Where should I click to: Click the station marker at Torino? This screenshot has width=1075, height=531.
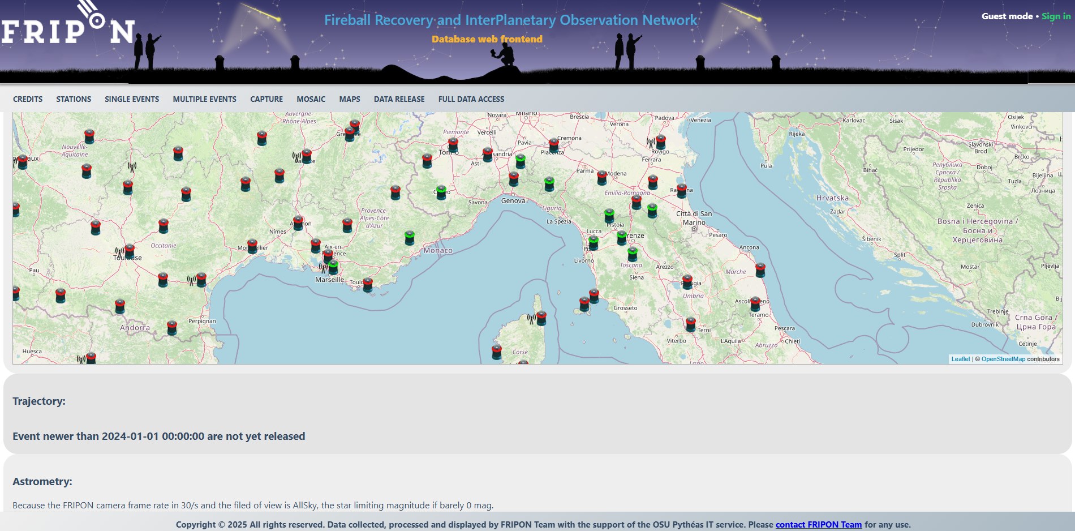453,145
